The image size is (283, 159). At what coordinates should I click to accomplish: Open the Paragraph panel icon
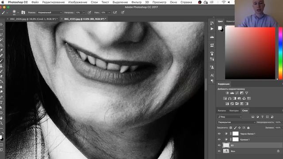pos(212,81)
